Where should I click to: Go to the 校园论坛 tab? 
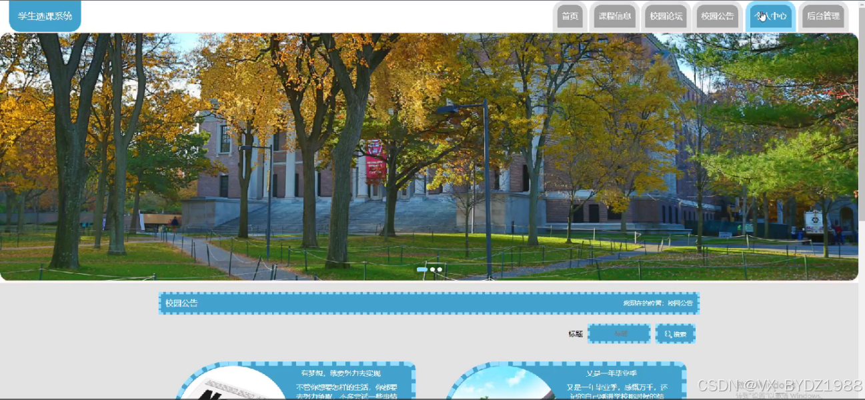[x=666, y=17]
